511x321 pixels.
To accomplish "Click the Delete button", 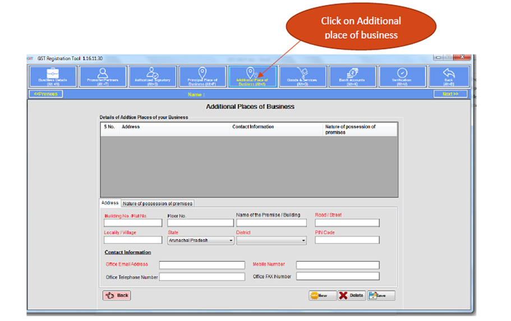I will (x=351, y=296).
